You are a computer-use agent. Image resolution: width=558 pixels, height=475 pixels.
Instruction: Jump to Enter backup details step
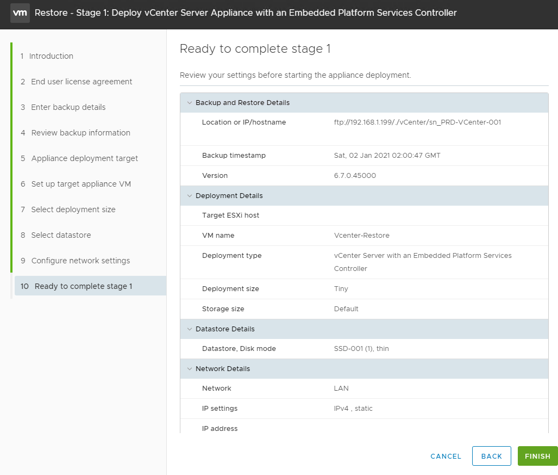pyautogui.click(x=68, y=107)
